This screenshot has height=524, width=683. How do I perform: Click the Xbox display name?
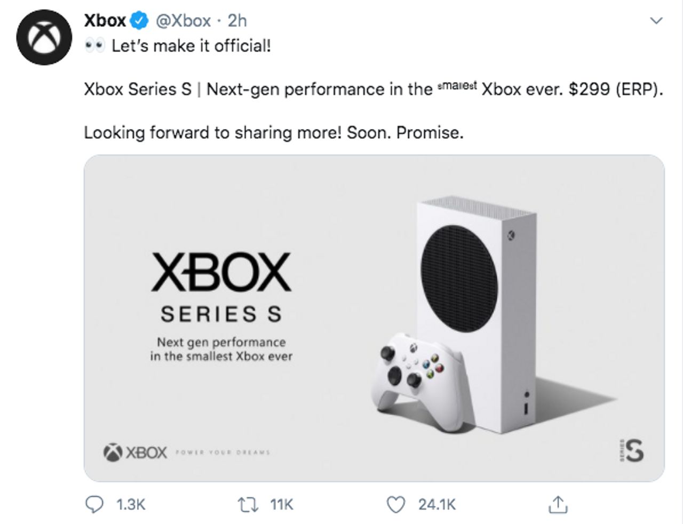pyautogui.click(x=105, y=20)
